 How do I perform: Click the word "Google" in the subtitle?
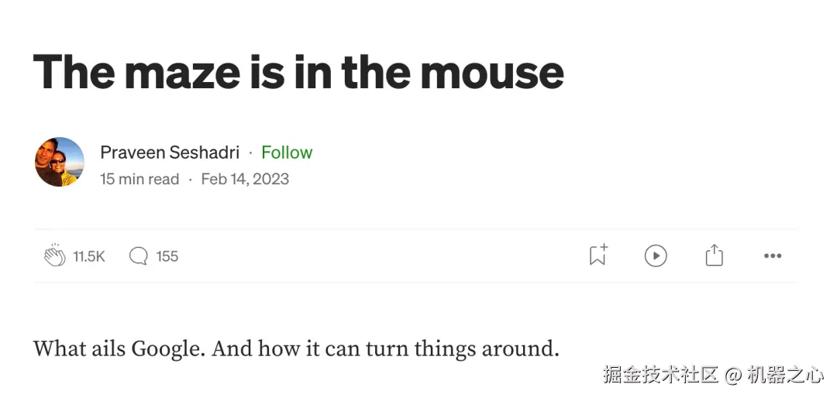[x=168, y=348]
